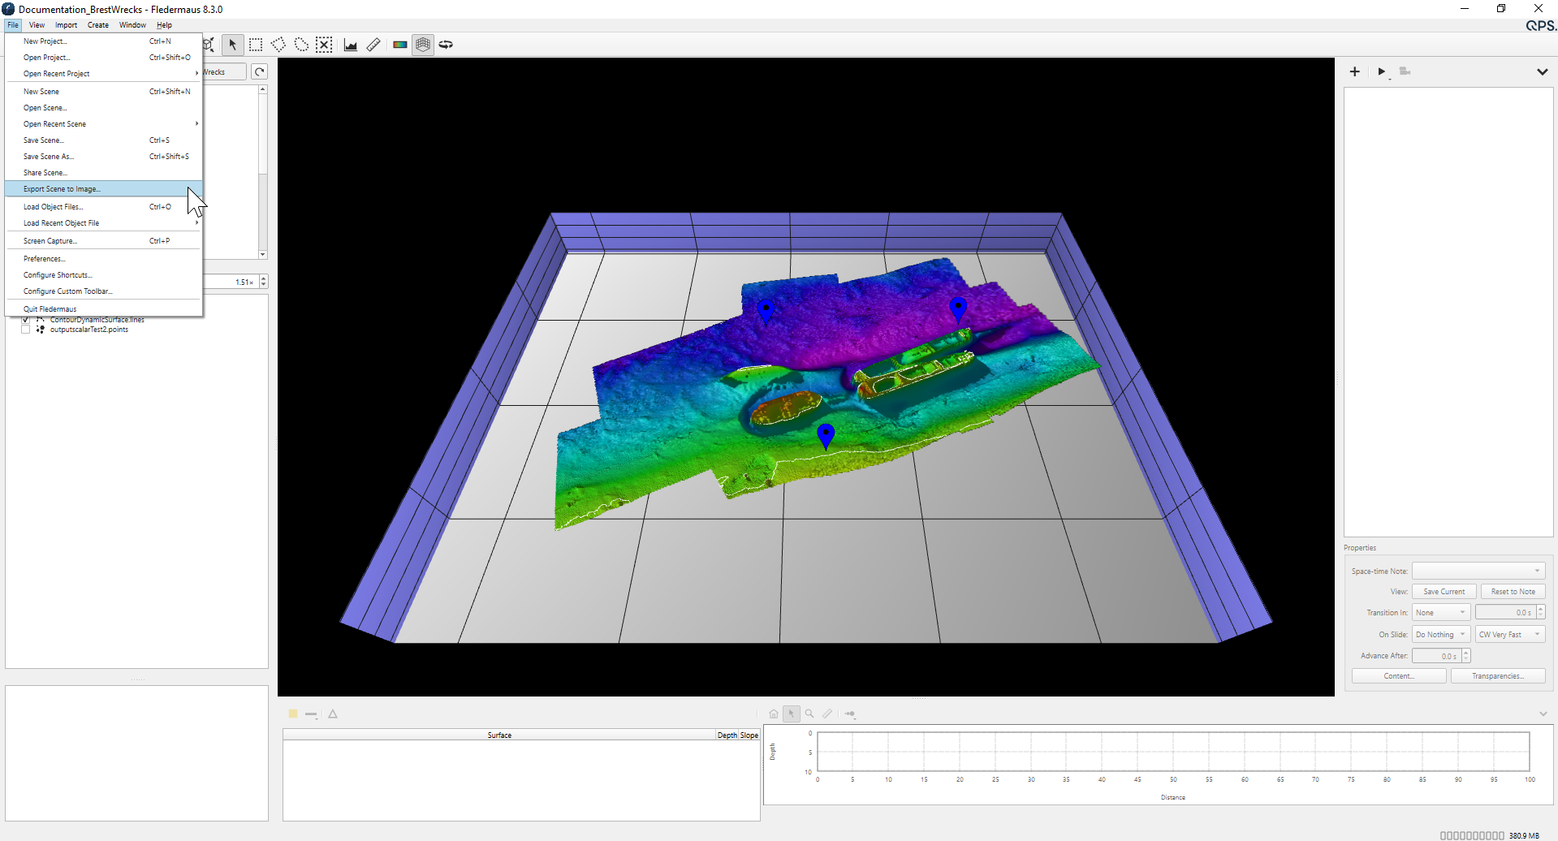
Task: Enable the outputscalarTest2.points layer checkbox
Action: (26, 330)
